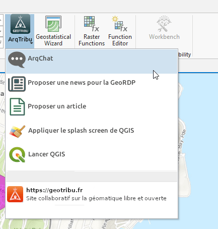
Task: Click the Function Editor label text
Action: 120,40
